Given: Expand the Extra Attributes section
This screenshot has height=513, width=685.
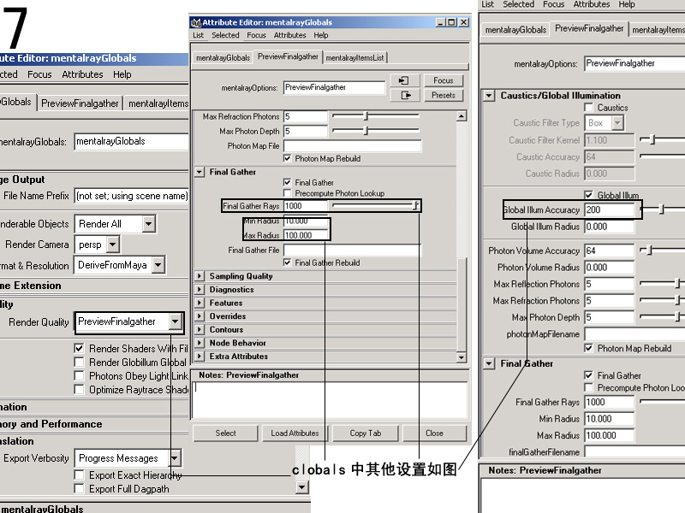Looking at the screenshot, I should coord(200,356).
